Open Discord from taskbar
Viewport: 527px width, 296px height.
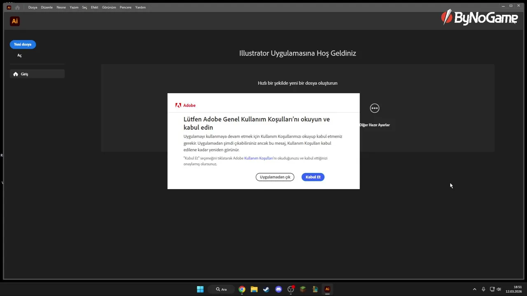[x=278, y=289]
